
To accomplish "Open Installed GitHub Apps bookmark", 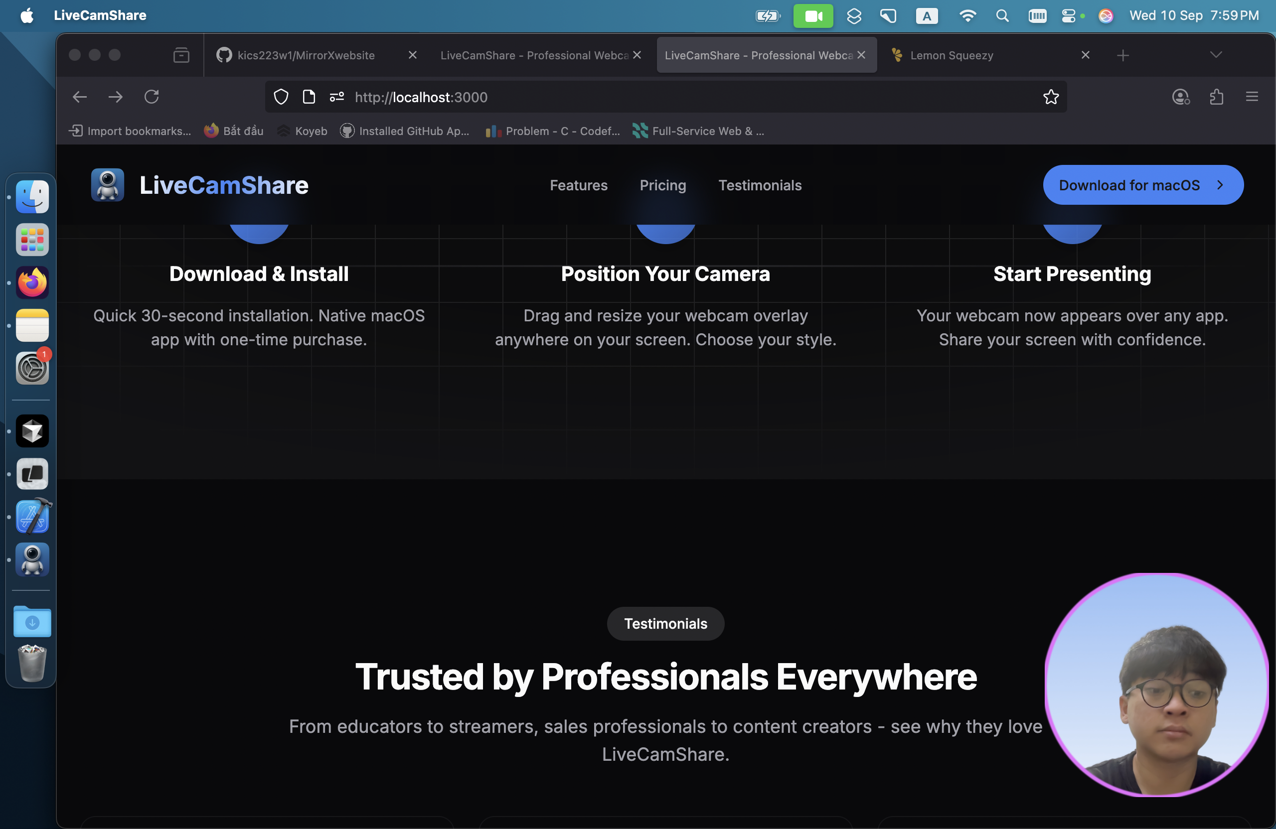I will click(x=405, y=131).
